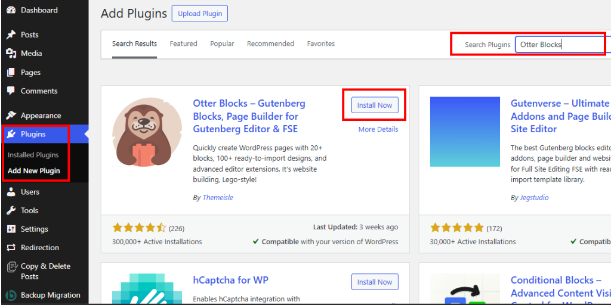Click the Gutenverse five-star rating
The image size is (611, 305).
(x=456, y=228)
